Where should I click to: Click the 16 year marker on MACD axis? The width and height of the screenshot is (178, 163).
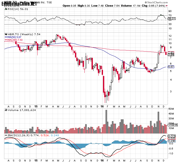pyautogui.click(x=102, y=161)
